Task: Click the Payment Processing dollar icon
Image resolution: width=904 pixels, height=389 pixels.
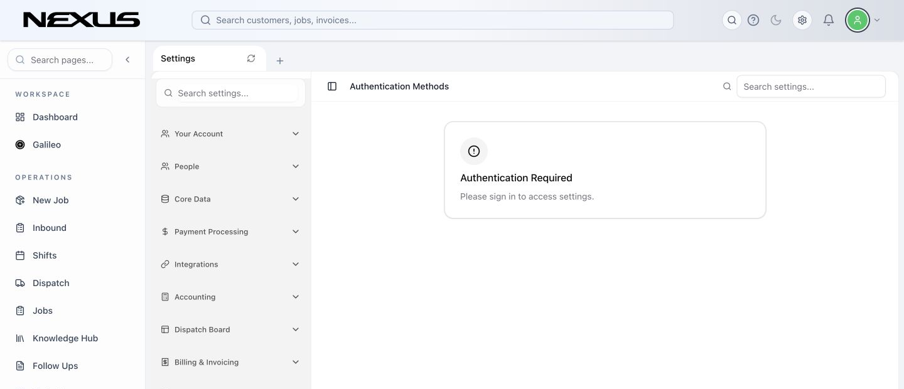Action: click(165, 232)
